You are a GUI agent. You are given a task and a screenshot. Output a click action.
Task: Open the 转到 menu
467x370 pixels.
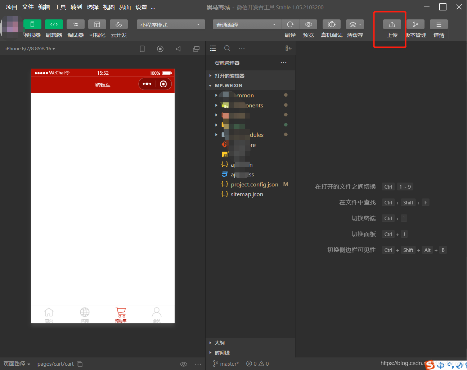76,7
